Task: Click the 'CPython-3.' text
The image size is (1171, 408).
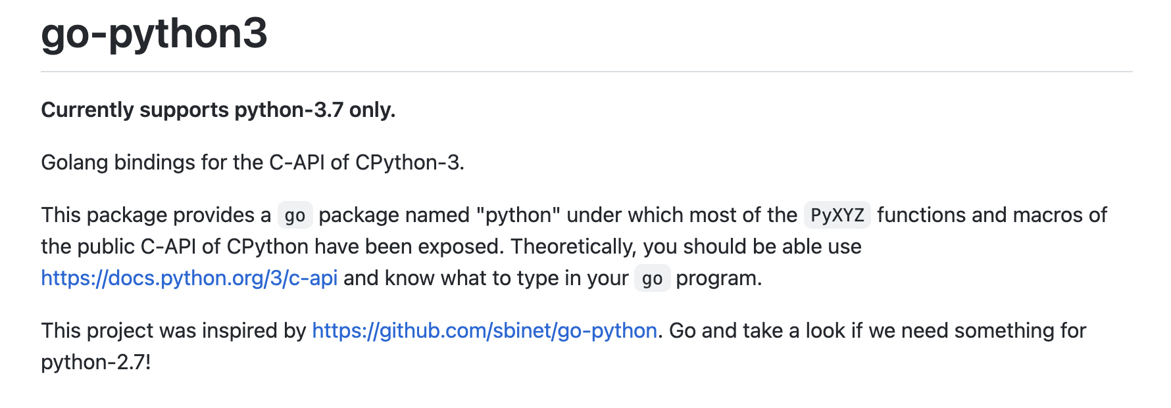Action: [410, 162]
